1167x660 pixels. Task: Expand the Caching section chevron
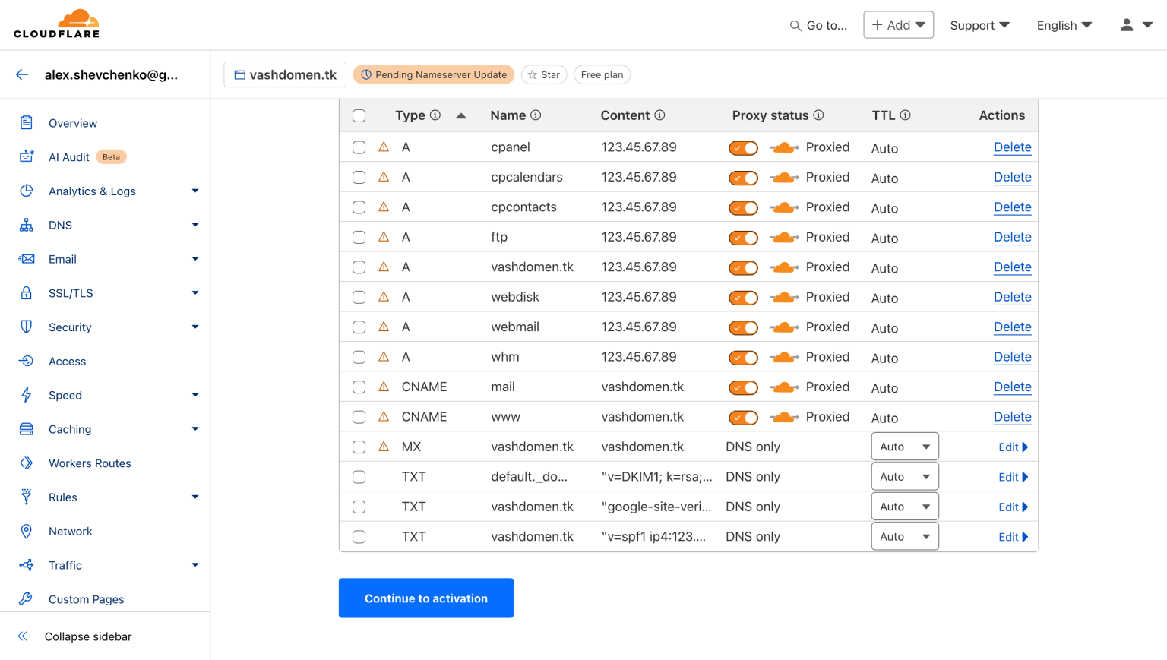pyautogui.click(x=194, y=429)
